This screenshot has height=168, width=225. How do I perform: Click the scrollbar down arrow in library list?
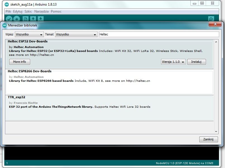pos(216,131)
